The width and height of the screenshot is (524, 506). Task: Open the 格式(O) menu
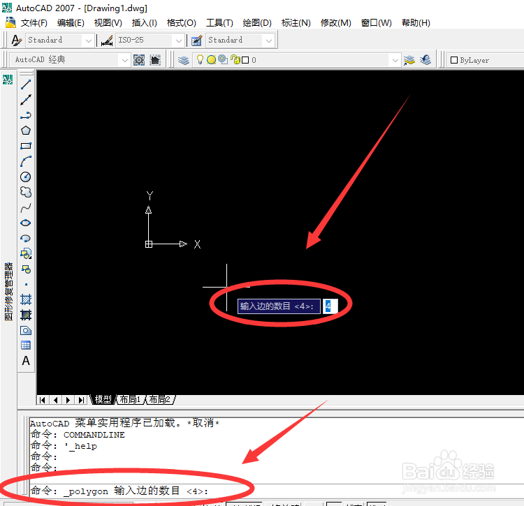(182, 23)
